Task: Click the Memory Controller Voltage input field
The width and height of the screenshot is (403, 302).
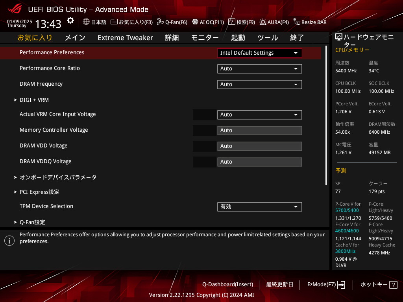Action: [259, 131]
